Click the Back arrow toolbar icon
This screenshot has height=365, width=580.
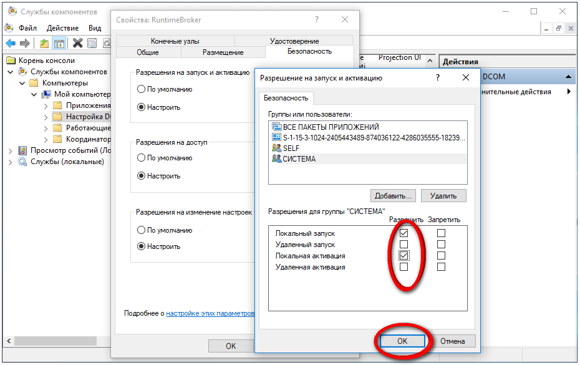[x=11, y=43]
